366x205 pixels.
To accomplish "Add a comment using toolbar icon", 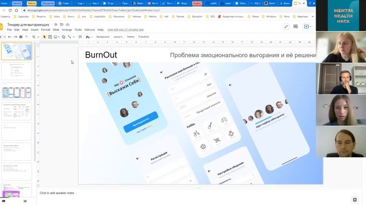I will pyautogui.click(x=80, y=37).
